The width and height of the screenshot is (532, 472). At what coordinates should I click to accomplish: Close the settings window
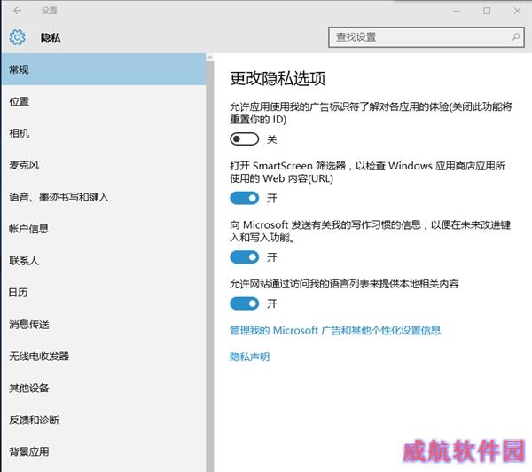click(517, 11)
